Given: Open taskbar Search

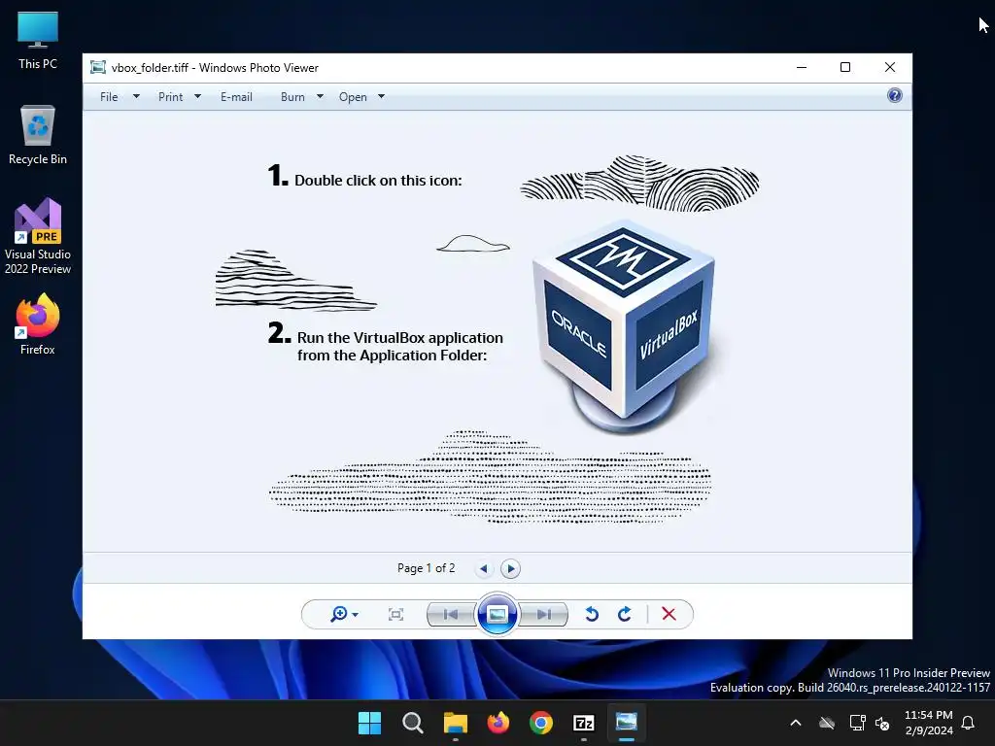Looking at the screenshot, I should pyautogui.click(x=412, y=723).
